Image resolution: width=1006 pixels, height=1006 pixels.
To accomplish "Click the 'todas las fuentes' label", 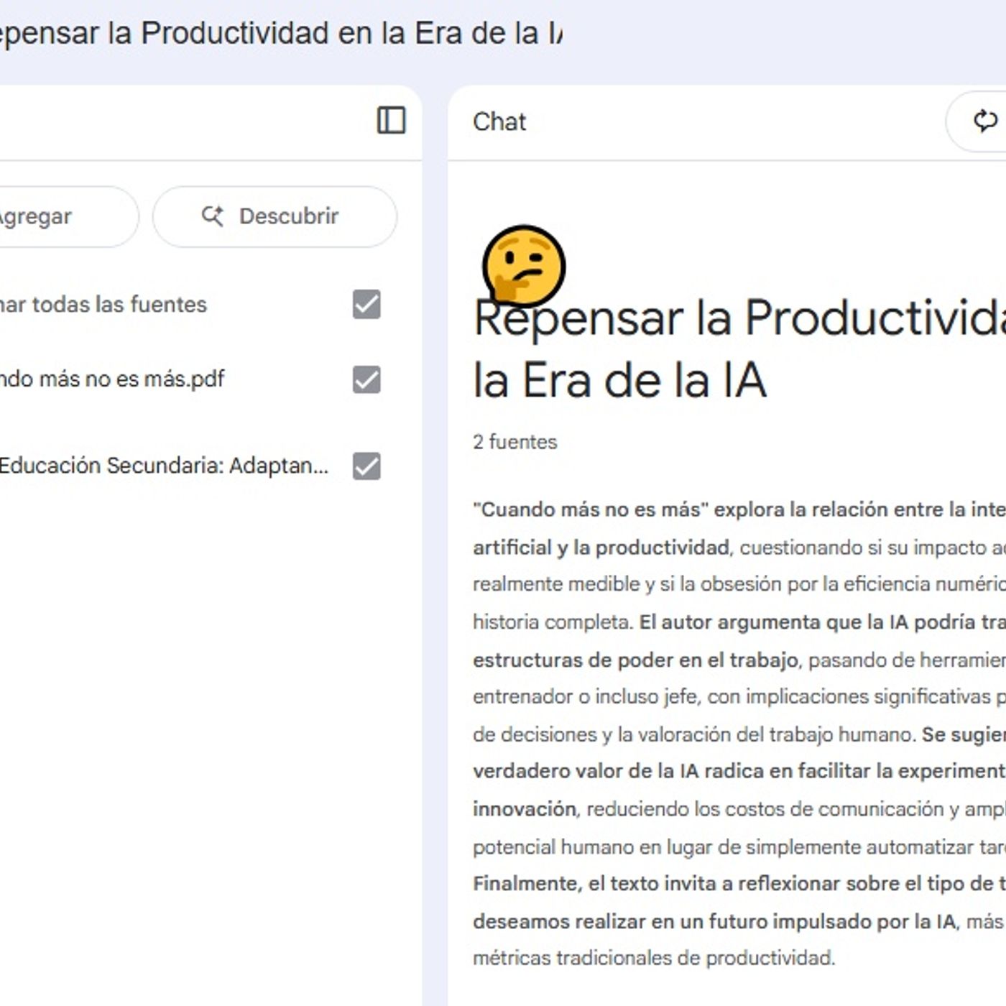I will [x=119, y=304].
